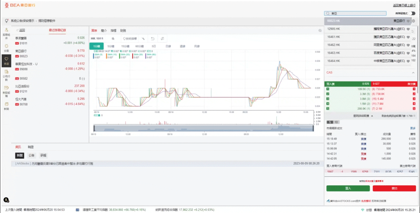
Task: Collapse the CAS section chevron
Action: click(x=413, y=73)
